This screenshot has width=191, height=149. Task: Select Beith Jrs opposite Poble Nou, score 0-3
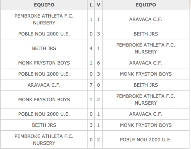(146, 34)
